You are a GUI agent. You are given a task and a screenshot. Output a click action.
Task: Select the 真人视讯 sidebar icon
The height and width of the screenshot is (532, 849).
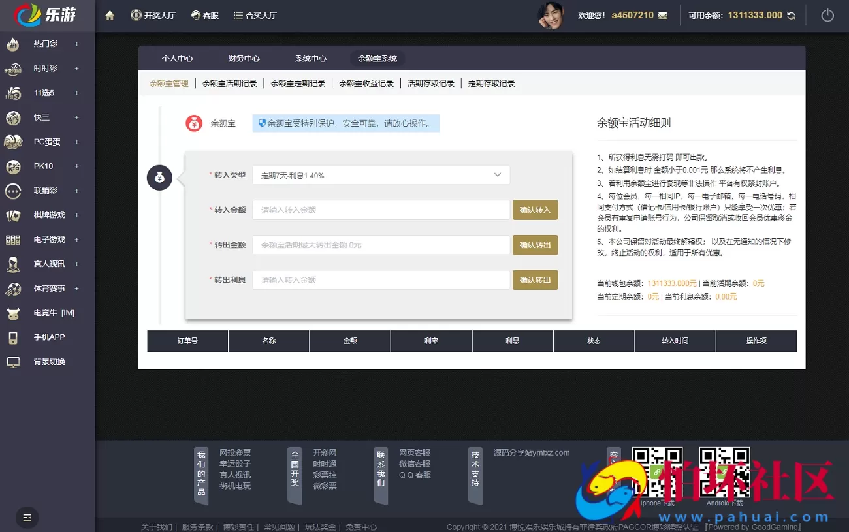pos(14,264)
